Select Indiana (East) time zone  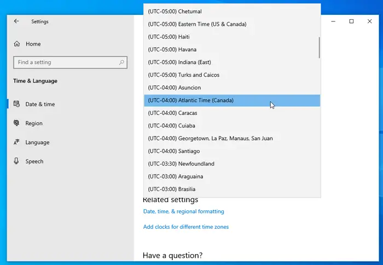pyautogui.click(x=232, y=62)
